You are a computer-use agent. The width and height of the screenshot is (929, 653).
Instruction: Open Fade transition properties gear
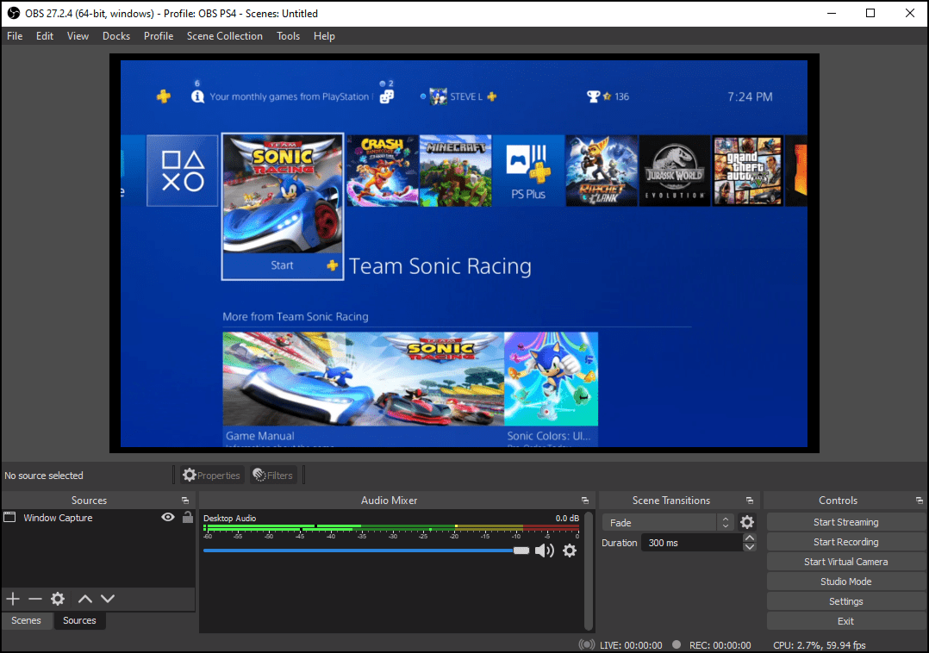tap(746, 521)
